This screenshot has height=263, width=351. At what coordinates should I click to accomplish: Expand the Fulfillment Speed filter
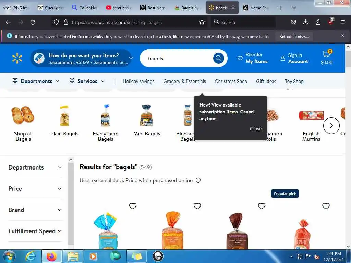[35, 231]
